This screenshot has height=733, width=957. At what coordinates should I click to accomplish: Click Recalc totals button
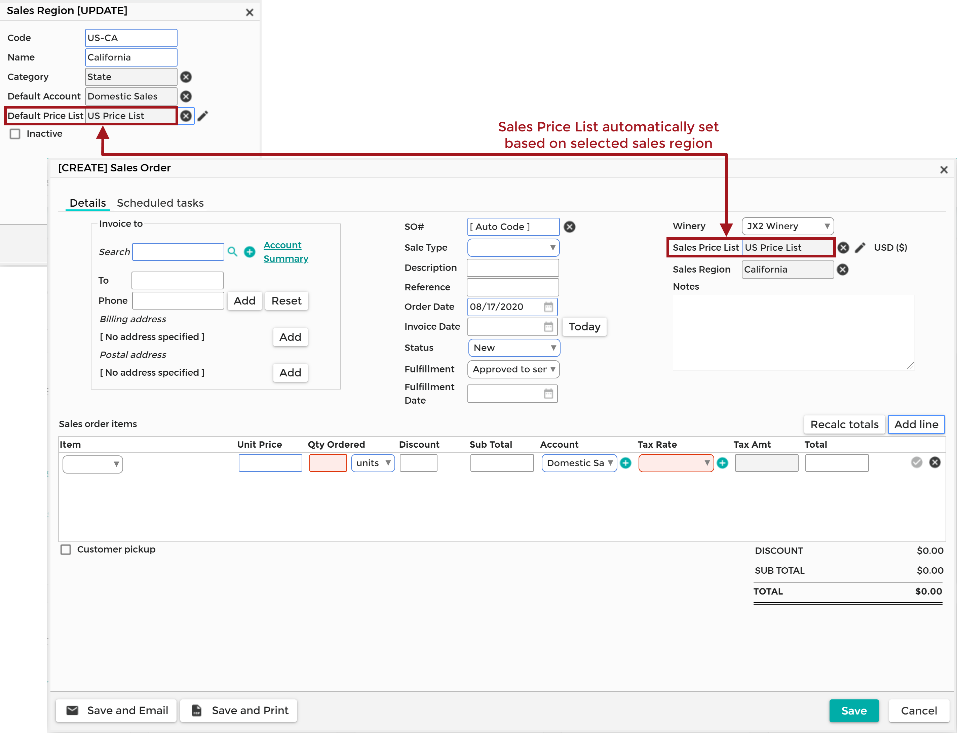pos(844,424)
